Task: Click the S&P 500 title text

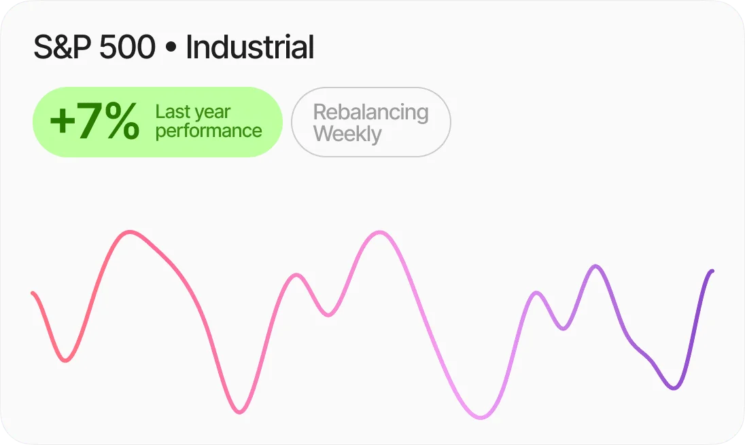Action: (x=94, y=48)
